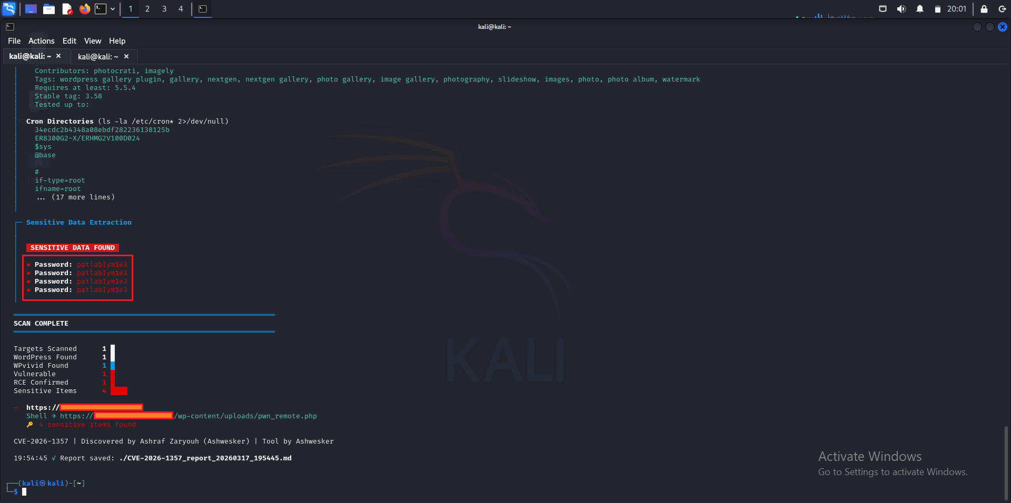The width and height of the screenshot is (1011, 503).
Task: Open the terminal window menu icon
Action: [9, 26]
